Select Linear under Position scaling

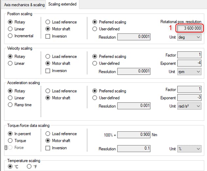(10, 29)
